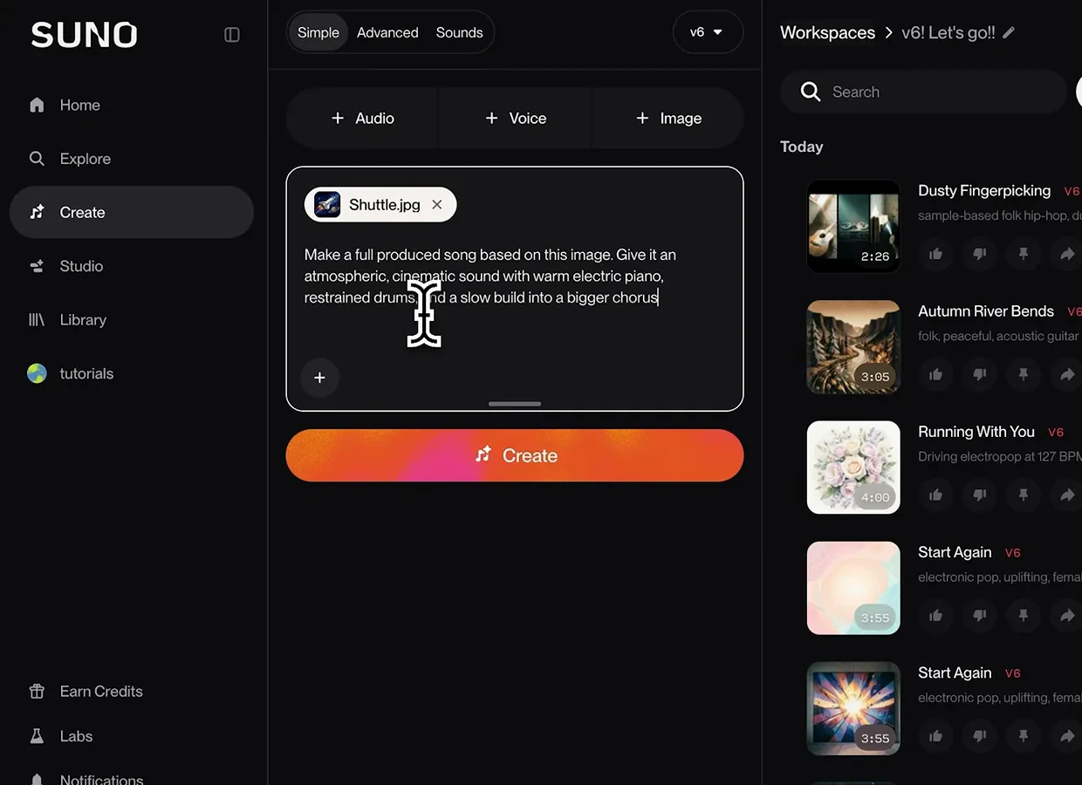Like Dusty Fingerpicking
1082x785 pixels.
click(x=936, y=254)
